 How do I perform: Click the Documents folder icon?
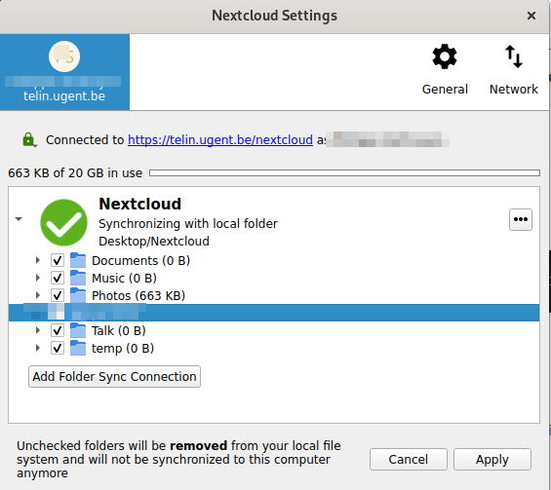[x=78, y=260]
